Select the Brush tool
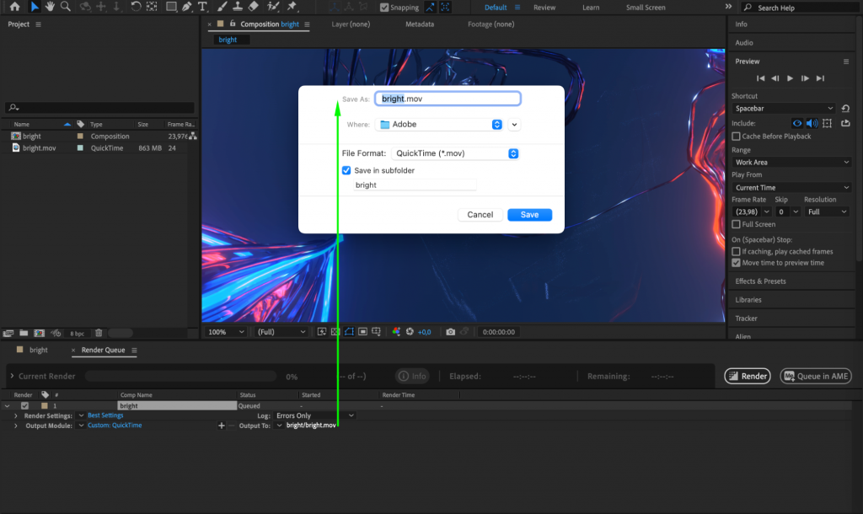Screen dimensions: 863x514 pyautogui.click(x=221, y=7)
